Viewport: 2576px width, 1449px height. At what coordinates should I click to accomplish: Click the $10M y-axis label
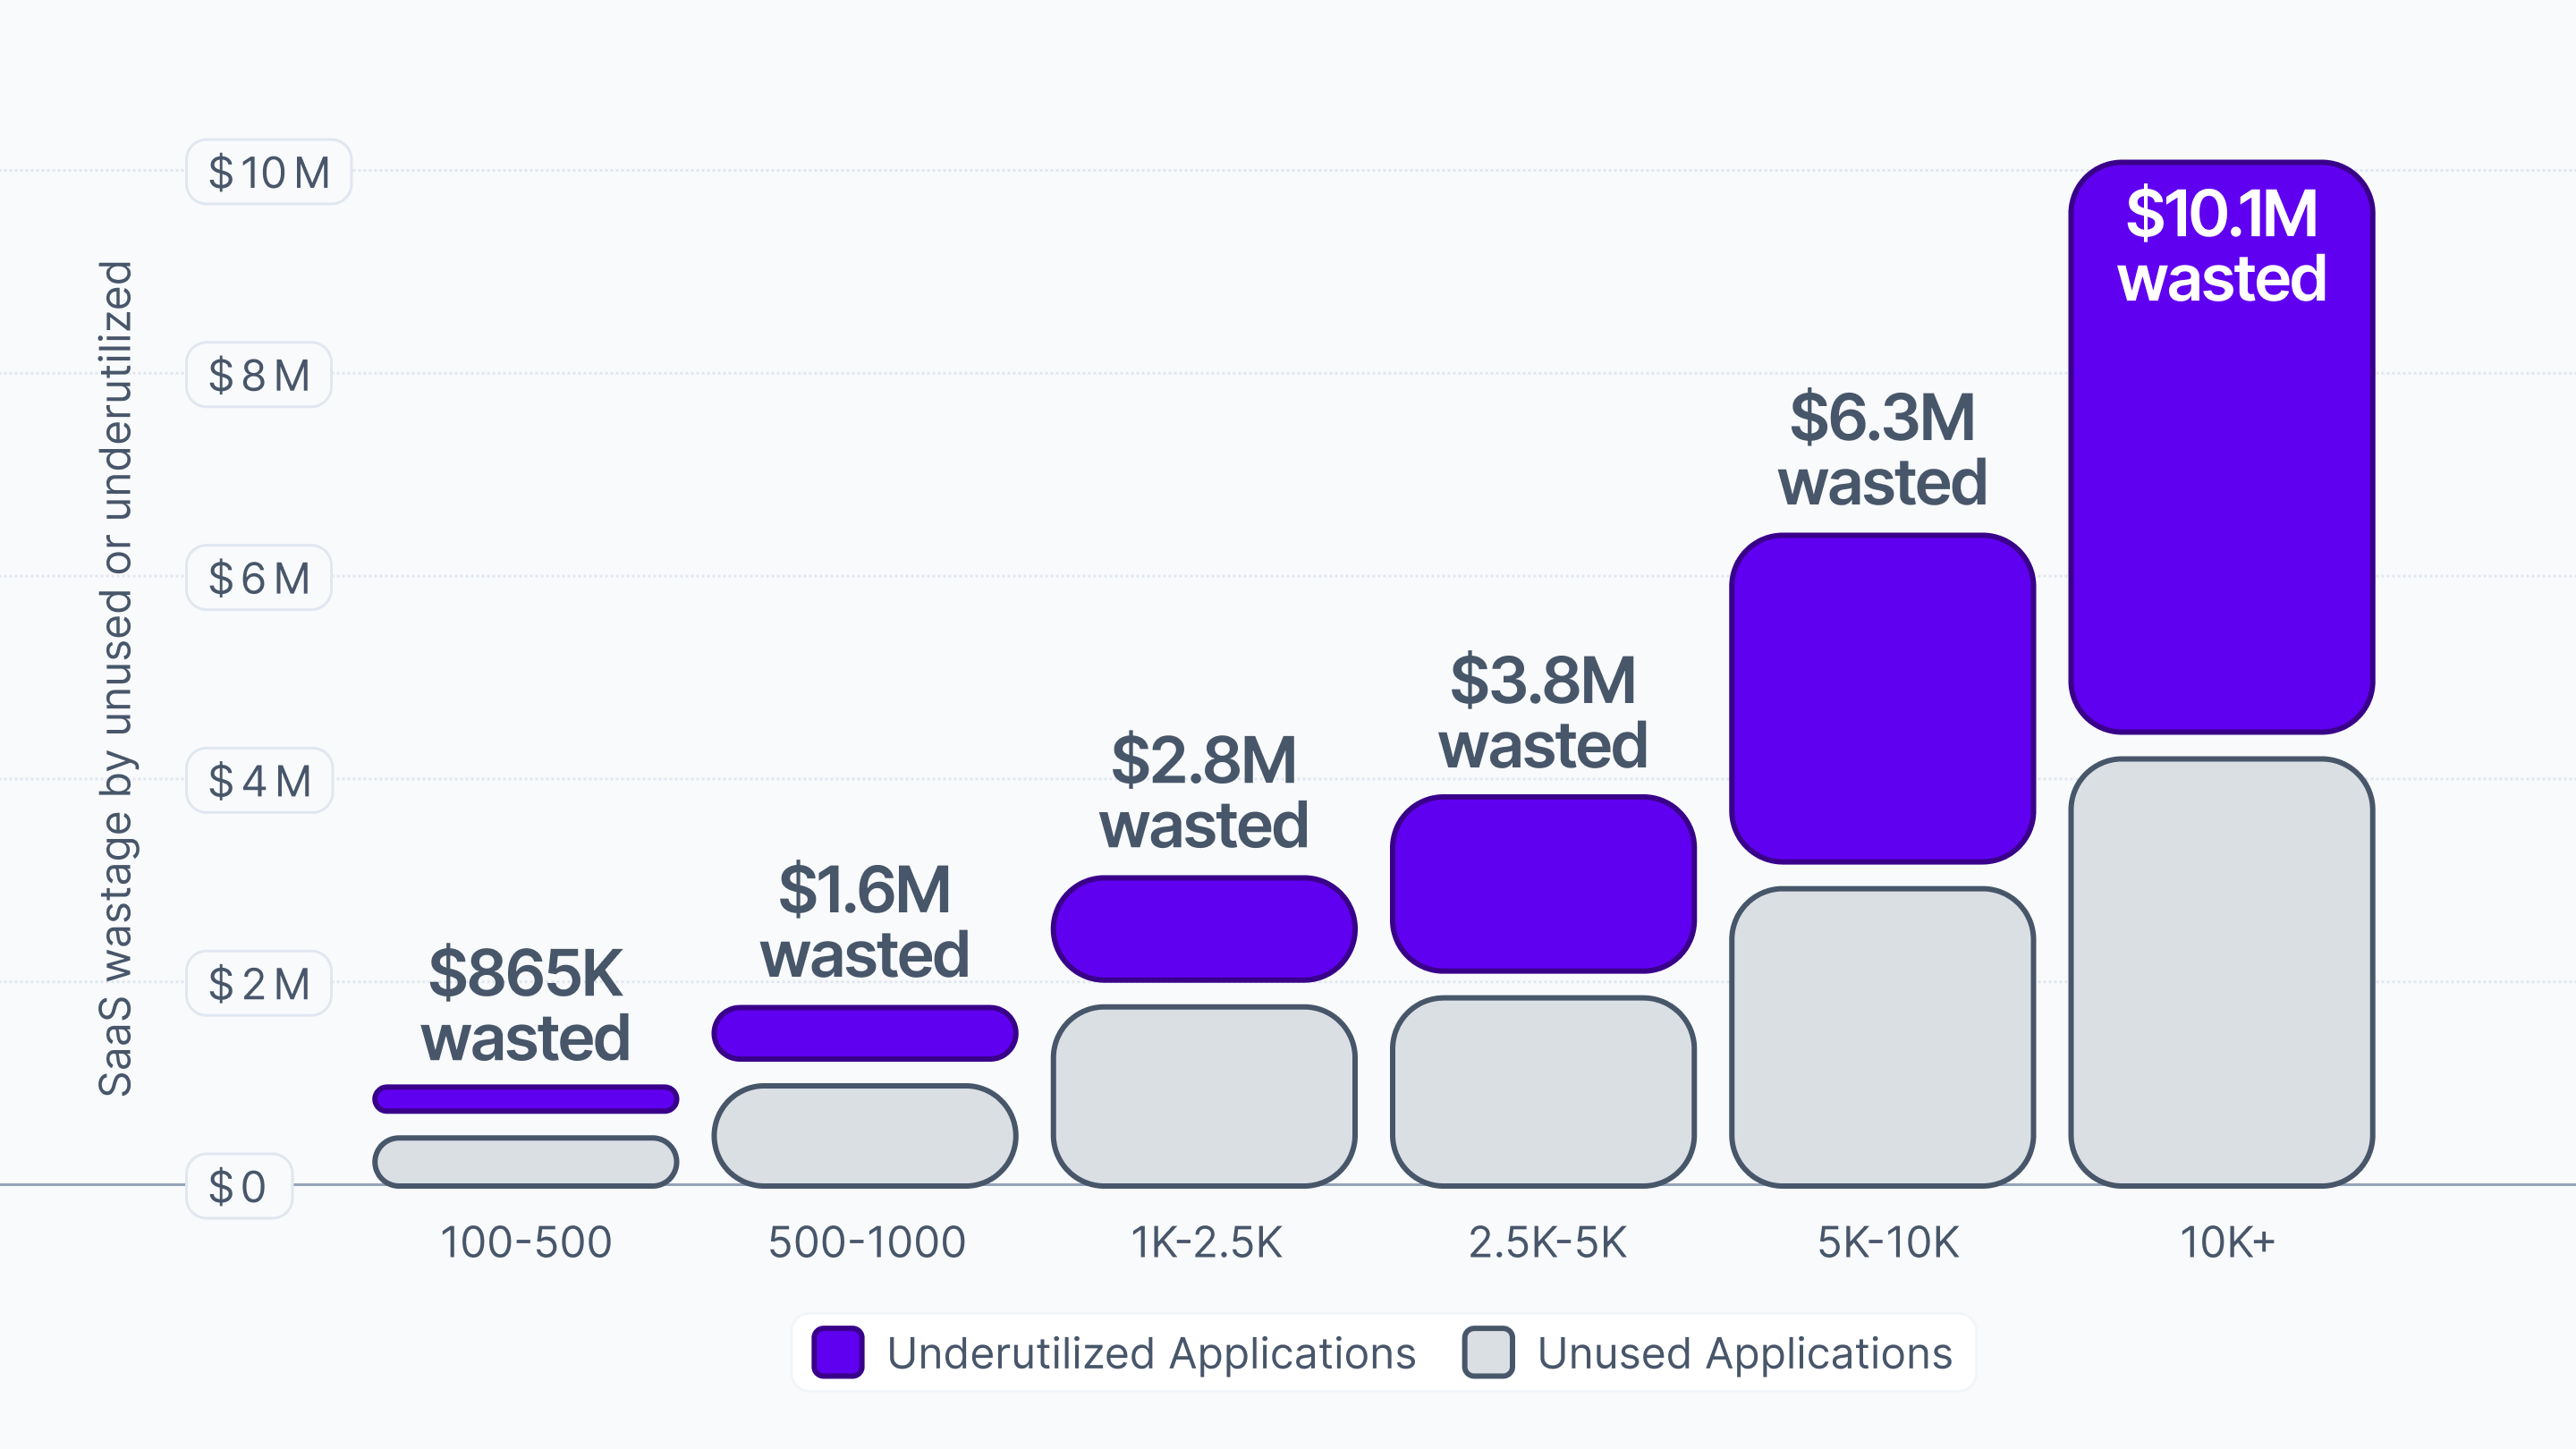[x=268, y=172]
